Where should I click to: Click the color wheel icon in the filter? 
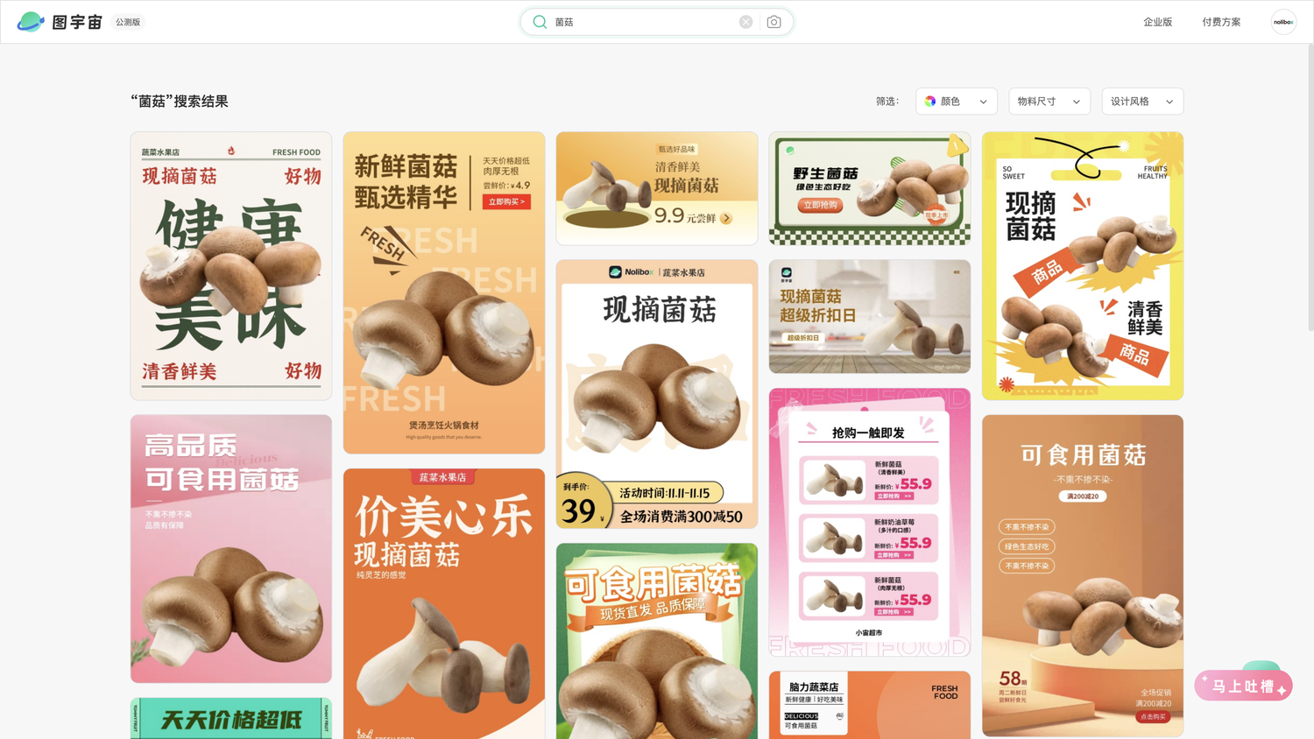[930, 102]
